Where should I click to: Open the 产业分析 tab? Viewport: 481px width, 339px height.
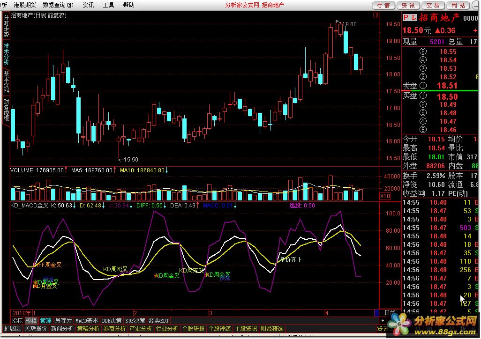coord(141,329)
